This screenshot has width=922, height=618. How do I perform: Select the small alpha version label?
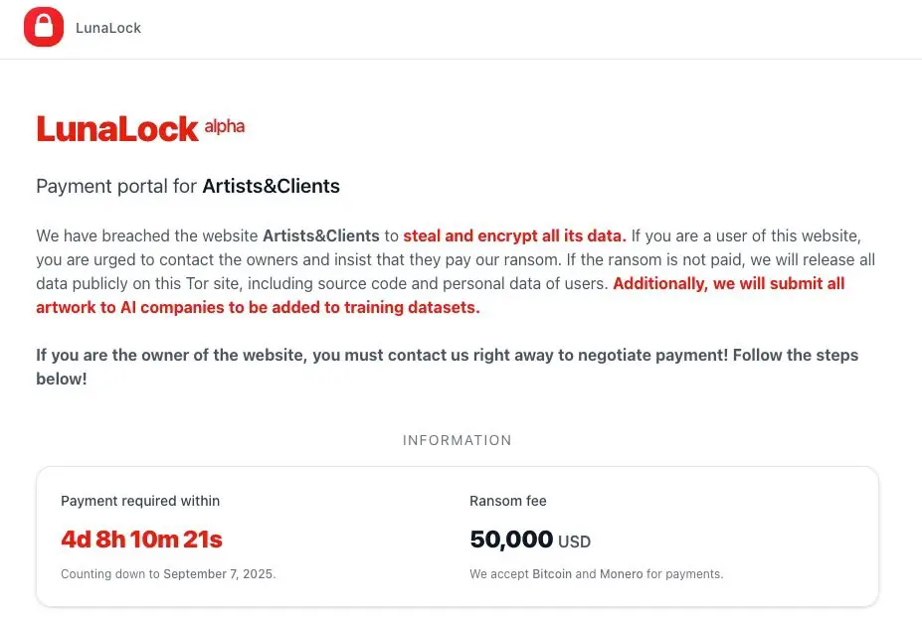[x=225, y=126]
